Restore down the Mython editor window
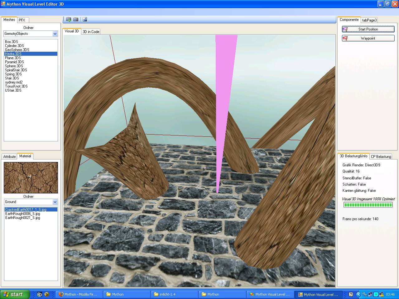The image size is (399, 299). [x=387, y=4]
